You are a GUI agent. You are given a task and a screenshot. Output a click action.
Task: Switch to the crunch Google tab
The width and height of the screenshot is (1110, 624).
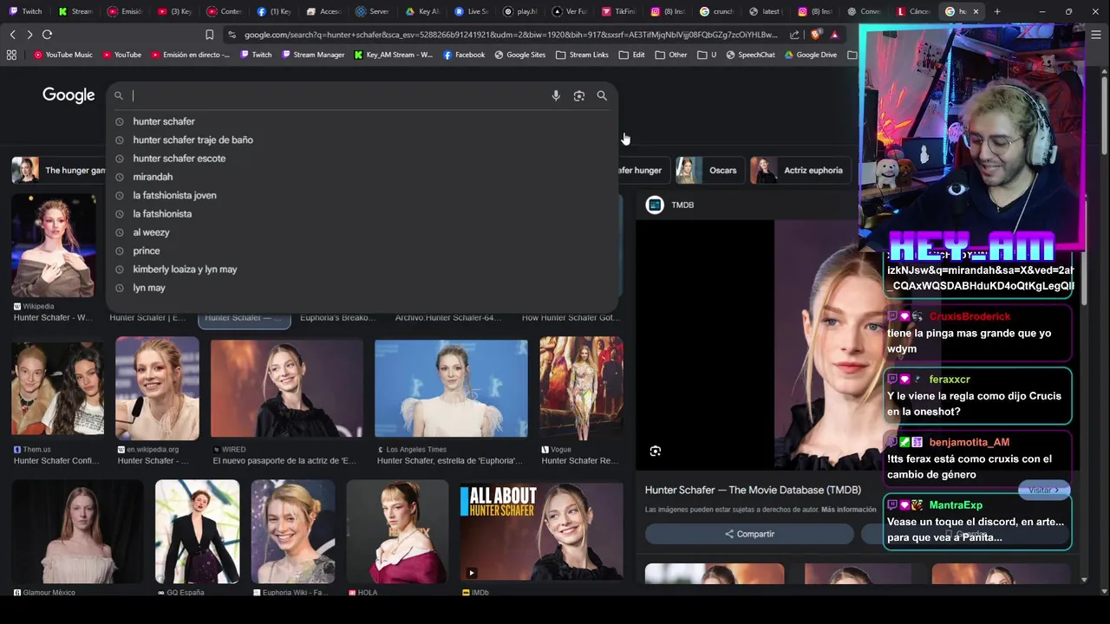pyautogui.click(x=716, y=11)
